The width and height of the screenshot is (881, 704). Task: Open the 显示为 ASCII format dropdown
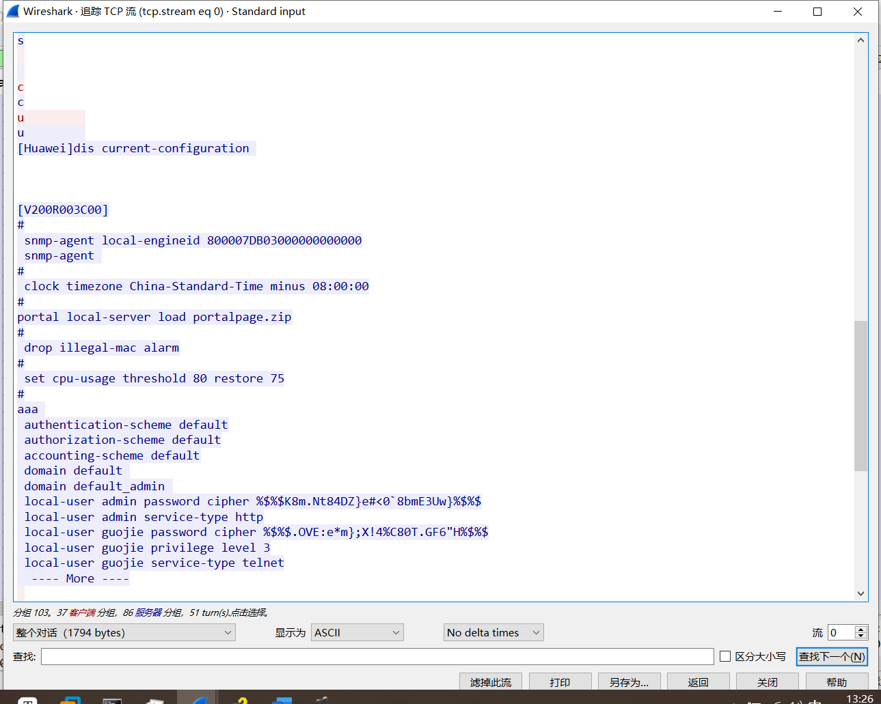point(357,632)
